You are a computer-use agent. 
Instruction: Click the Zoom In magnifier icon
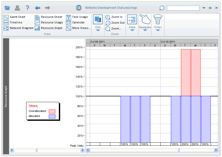coord(108,17)
